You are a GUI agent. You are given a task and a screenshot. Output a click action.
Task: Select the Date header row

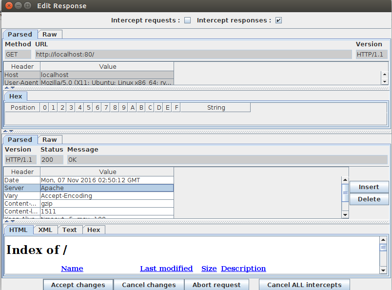coord(89,180)
